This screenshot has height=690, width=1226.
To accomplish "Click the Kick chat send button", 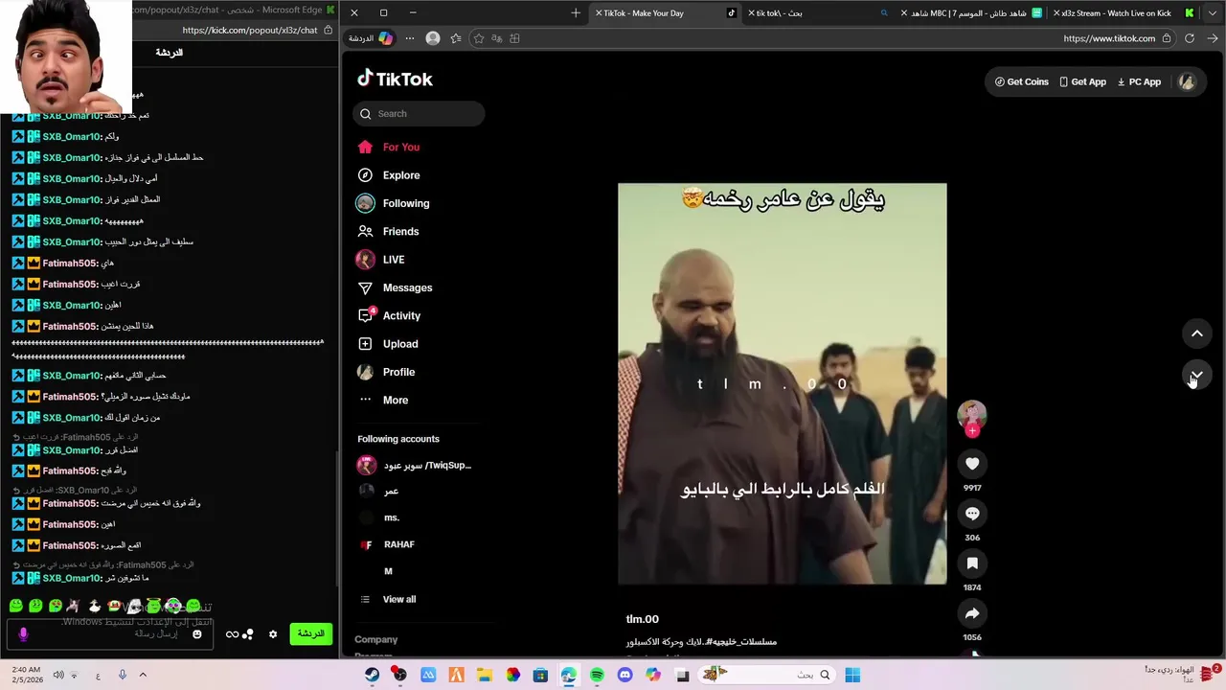I will coord(310,634).
